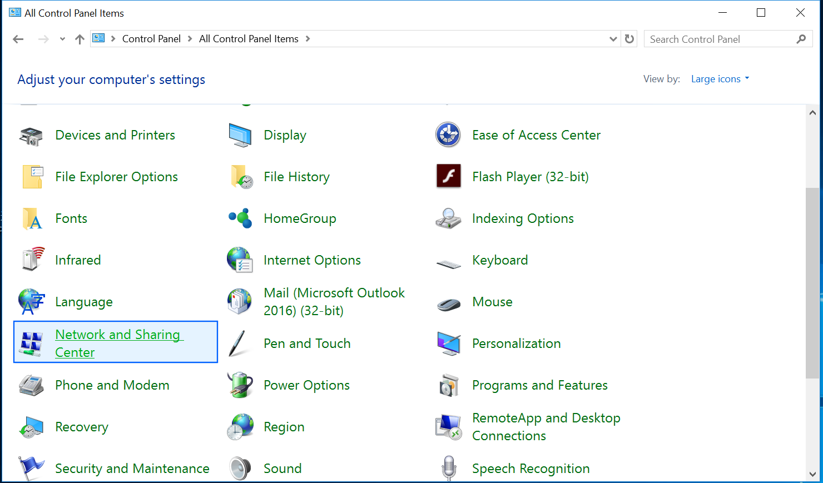Viewport: 823px width, 483px height.
Task: Click the Mouse icon
Action: tap(449, 305)
